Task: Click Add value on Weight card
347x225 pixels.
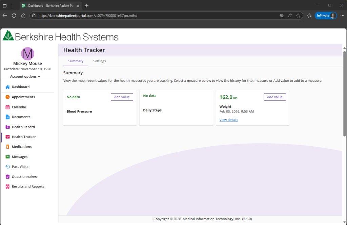Action: click(x=274, y=97)
